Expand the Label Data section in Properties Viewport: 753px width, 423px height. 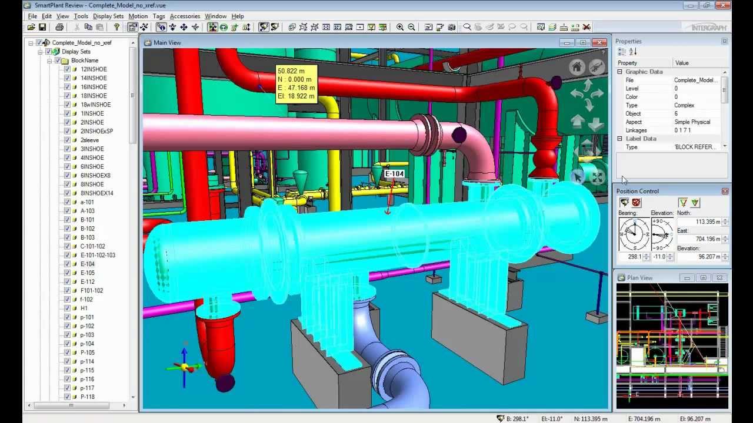[x=619, y=139]
